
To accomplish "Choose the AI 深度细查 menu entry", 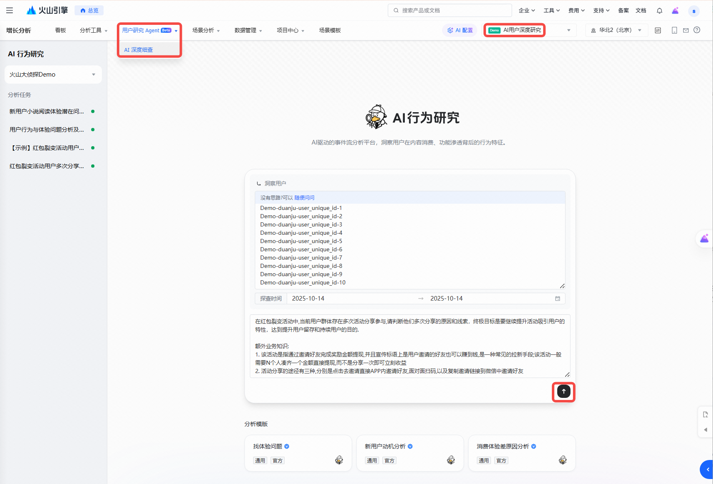I will (x=149, y=50).
